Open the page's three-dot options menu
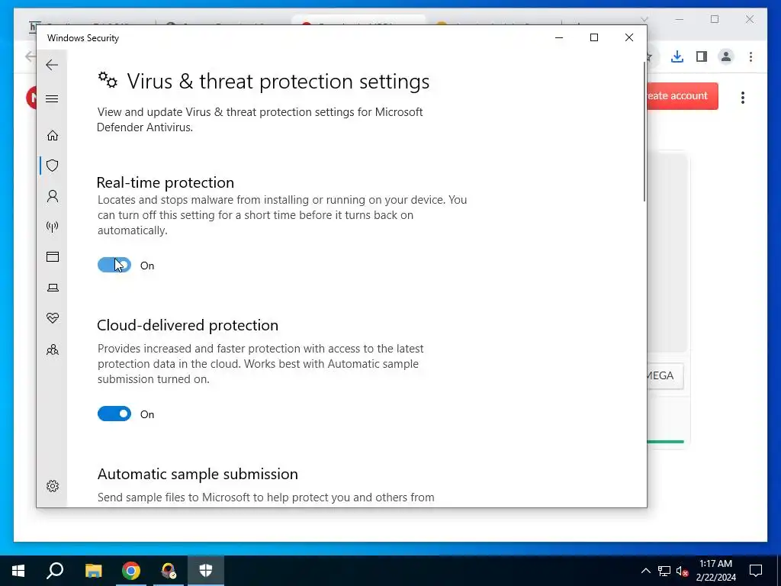The image size is (781, 586). 743,98
